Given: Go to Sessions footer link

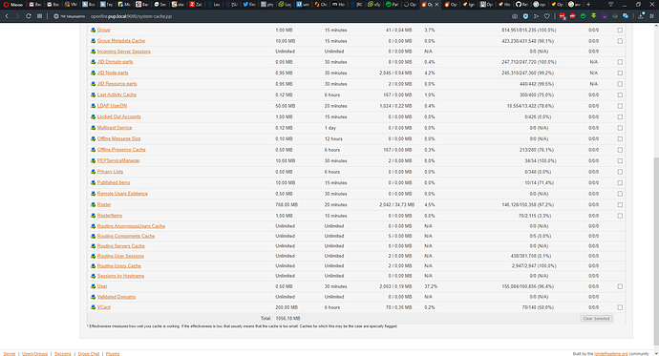Looking at the screenshot, I should tap(63, 354).
